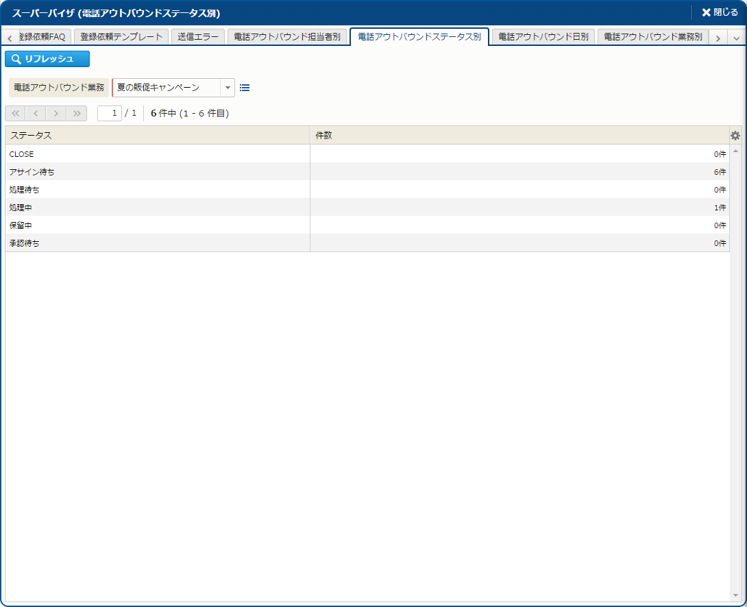Go to previous page of results

[36, 113]
